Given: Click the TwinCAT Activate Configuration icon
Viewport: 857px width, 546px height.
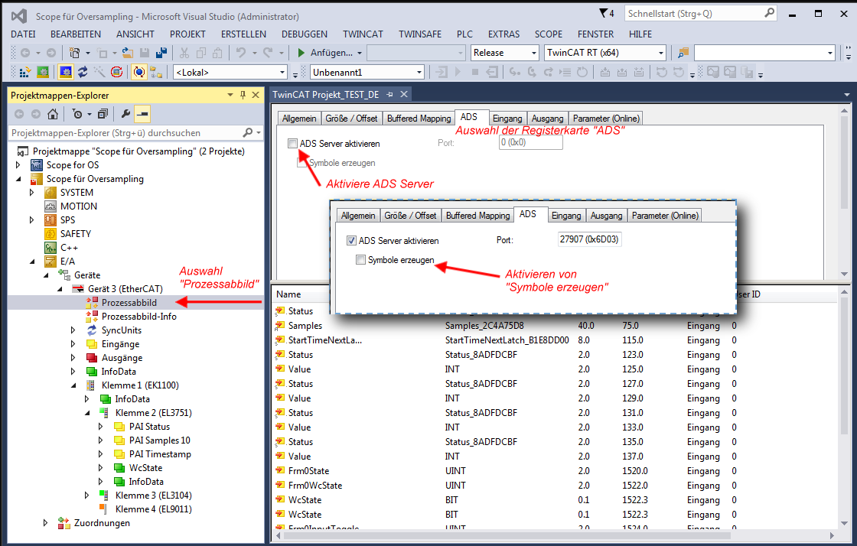Looking at the screenshot, I should click(24, 72).
